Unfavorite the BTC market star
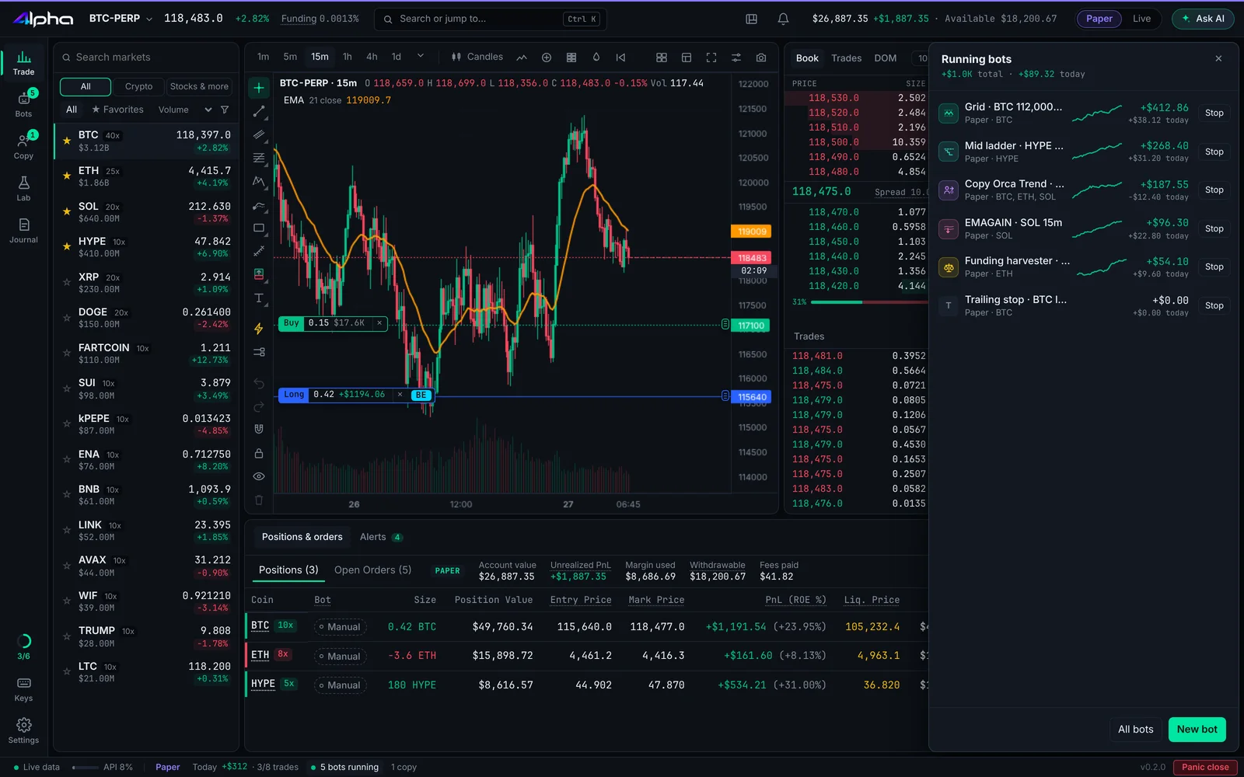 67,141
